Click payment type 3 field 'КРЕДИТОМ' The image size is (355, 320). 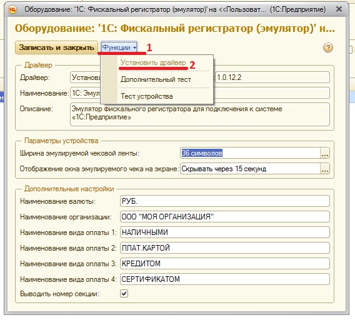tap(225, 264)
